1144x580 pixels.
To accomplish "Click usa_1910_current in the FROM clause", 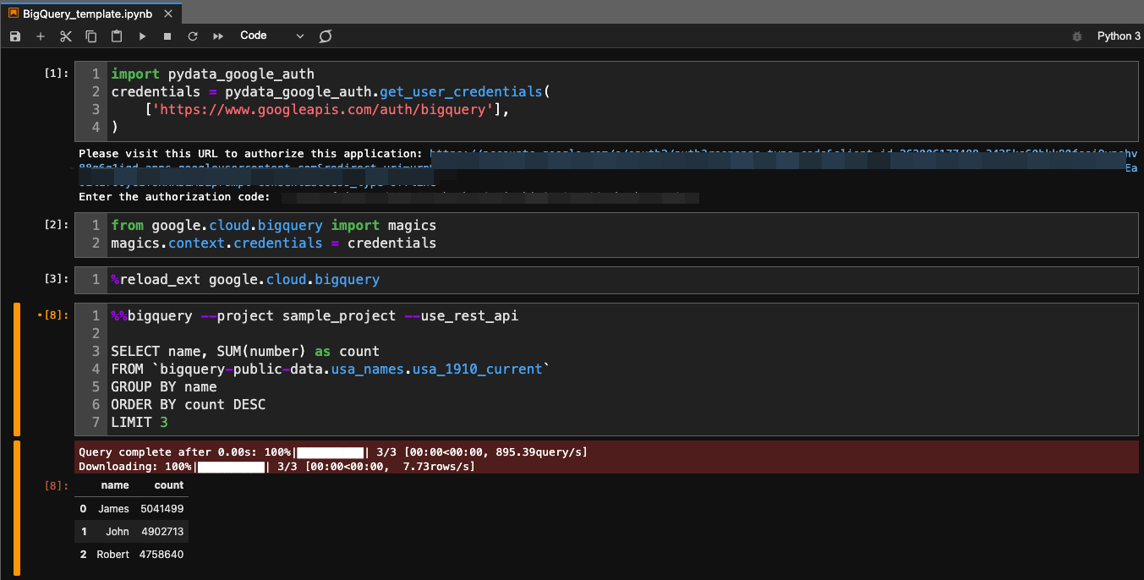I will point(477,369).
